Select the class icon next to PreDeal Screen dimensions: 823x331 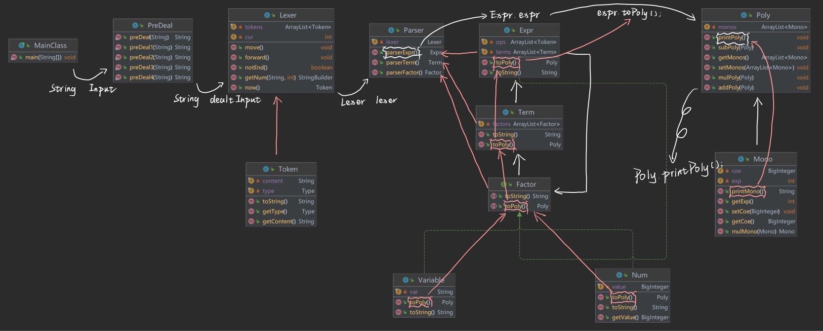tap(136, 25)
